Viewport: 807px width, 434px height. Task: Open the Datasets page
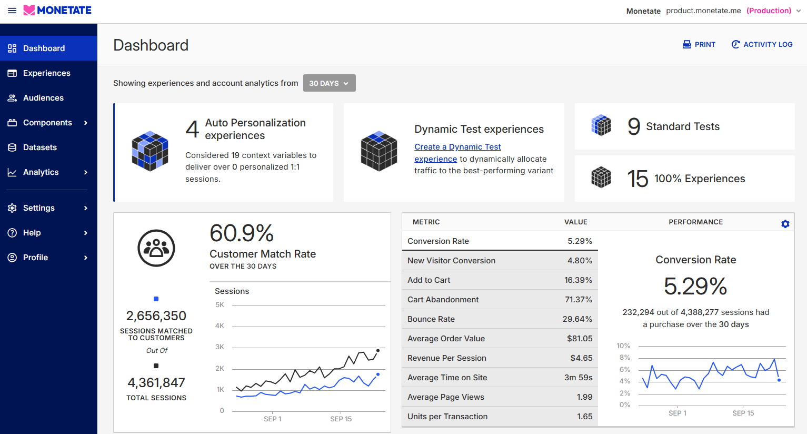click(x=48, y=147)
